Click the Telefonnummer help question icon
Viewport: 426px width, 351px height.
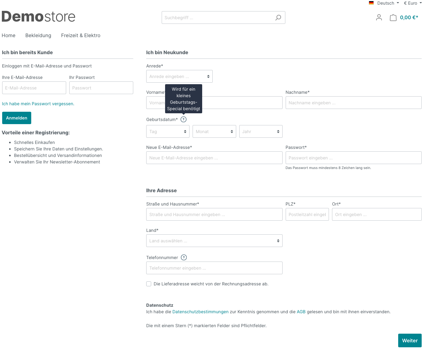[184, 258]
